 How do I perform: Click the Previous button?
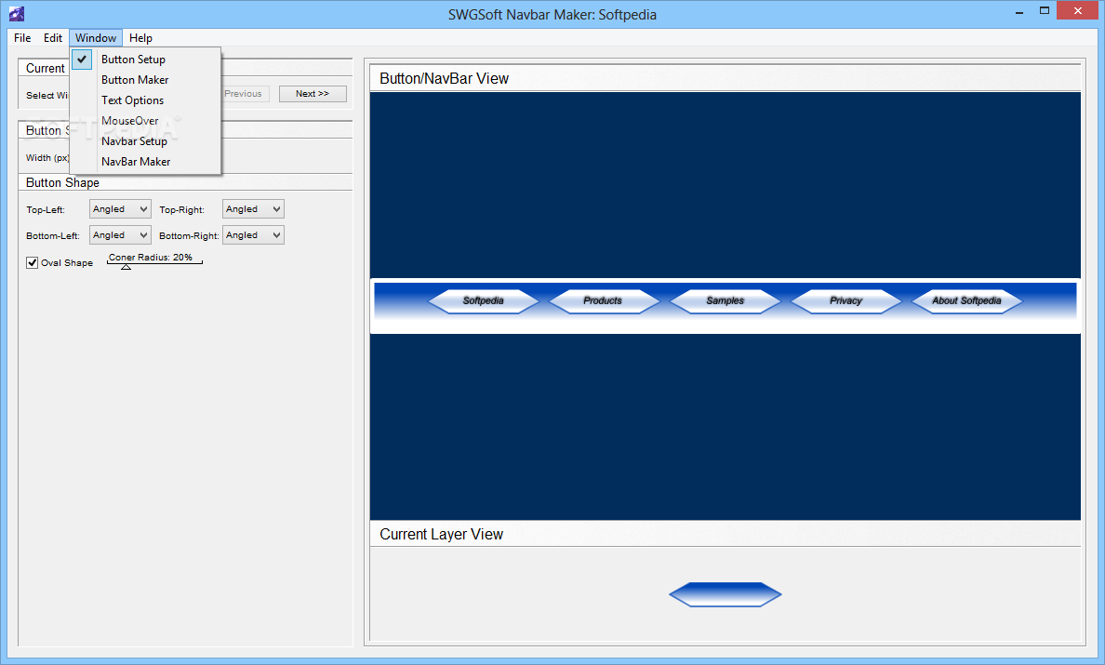click(245, 94)
